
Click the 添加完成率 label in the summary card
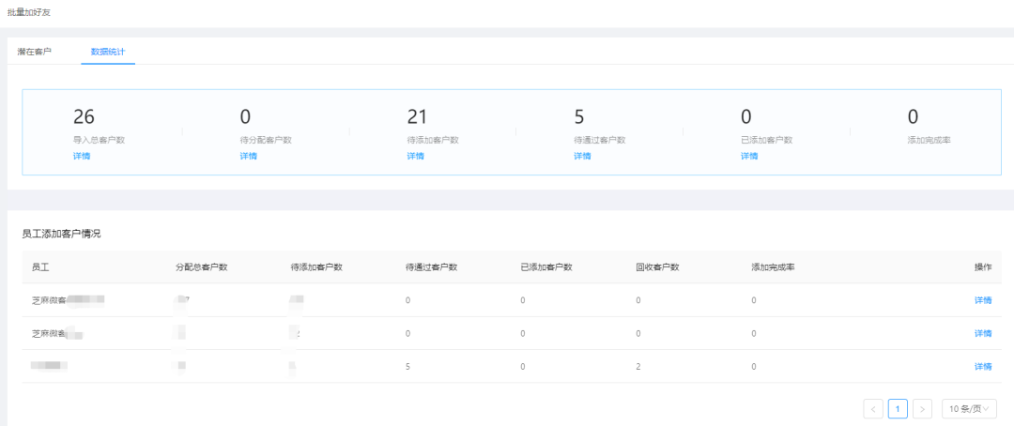pyautogui.click(x=929, y=140)
